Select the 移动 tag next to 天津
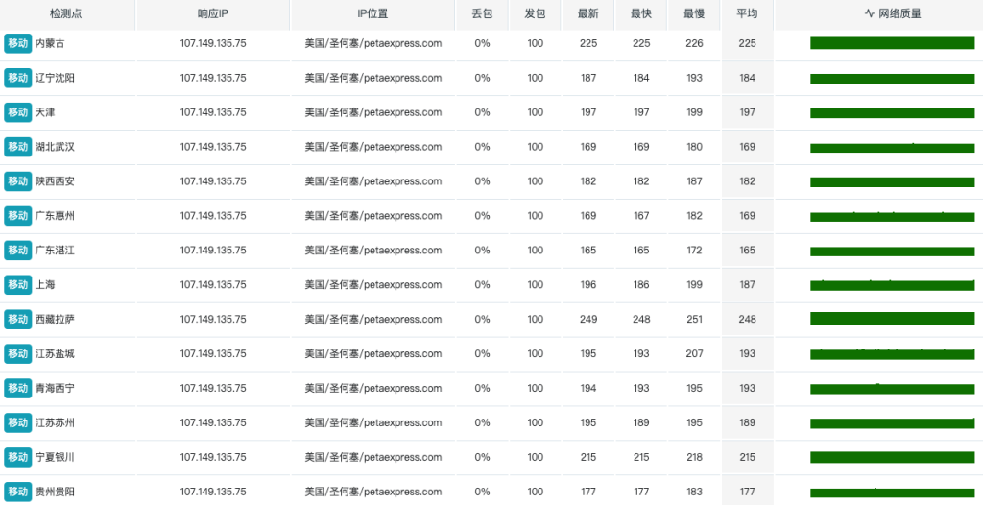The image size is (983, 505). point(17,112)
